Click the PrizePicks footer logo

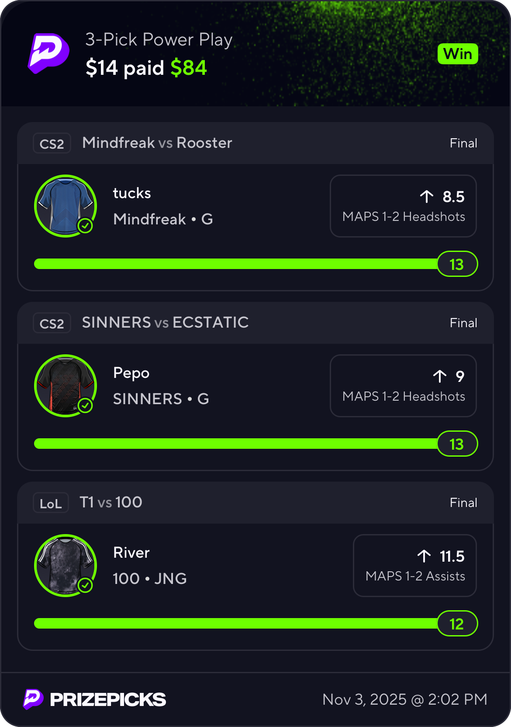pyautogui.click(x=95, y=699)
